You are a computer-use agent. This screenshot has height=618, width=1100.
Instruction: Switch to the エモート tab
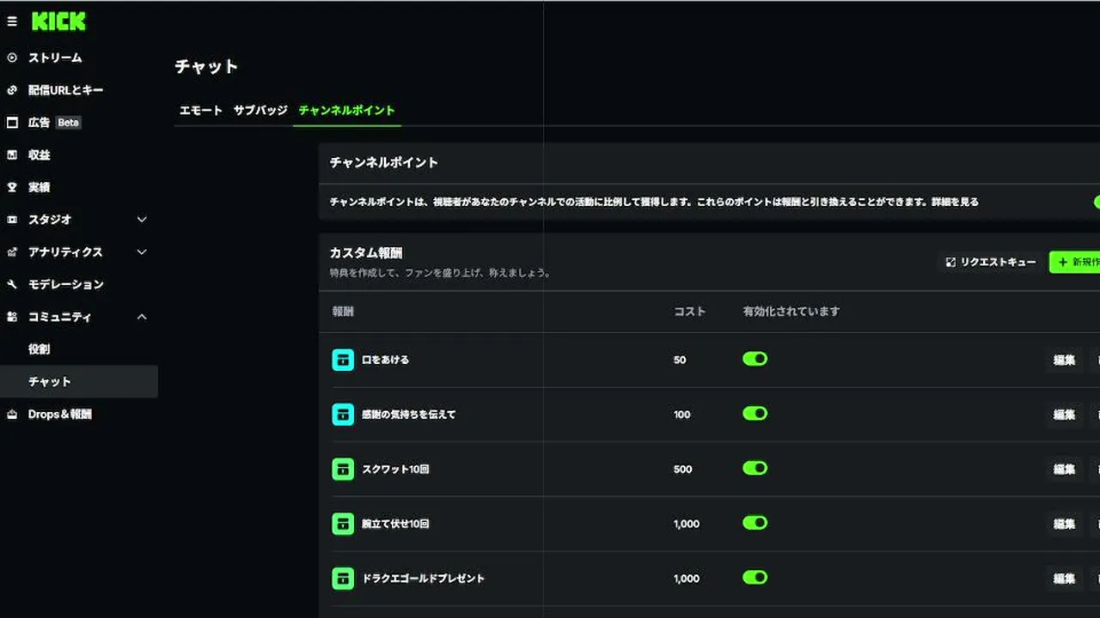tap(200, 111)
